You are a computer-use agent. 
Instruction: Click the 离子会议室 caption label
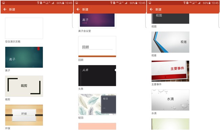[85, 31]
